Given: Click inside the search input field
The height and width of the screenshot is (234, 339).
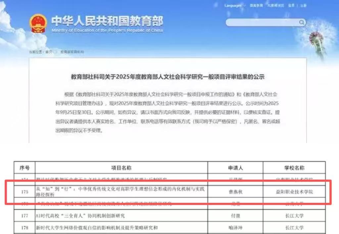Looking at the screenshot, I should click(262, 23).
